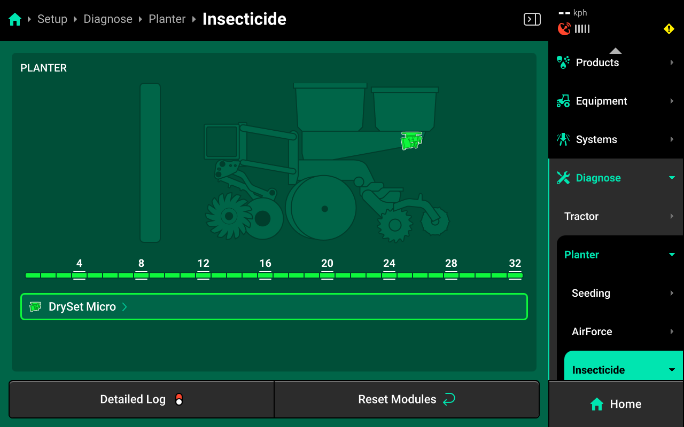Click Reset Modules button

tap(407, 399)
